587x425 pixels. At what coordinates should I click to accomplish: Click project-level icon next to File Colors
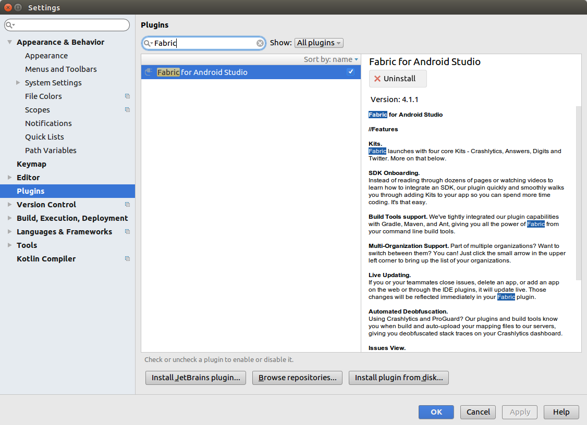tap(127, 96)
